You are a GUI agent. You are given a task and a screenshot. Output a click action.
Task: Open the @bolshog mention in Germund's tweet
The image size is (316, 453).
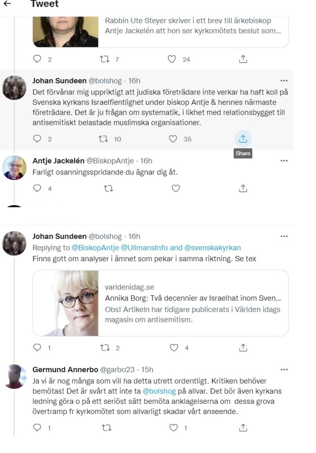159,391
